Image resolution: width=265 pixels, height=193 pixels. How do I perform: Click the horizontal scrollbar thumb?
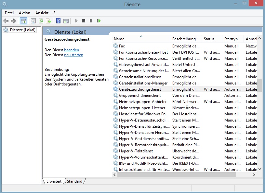click(x=177, y=174)
